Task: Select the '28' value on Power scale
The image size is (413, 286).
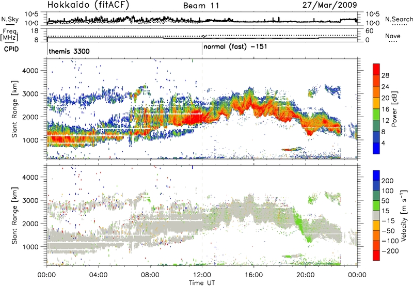Action: [385, 75]
